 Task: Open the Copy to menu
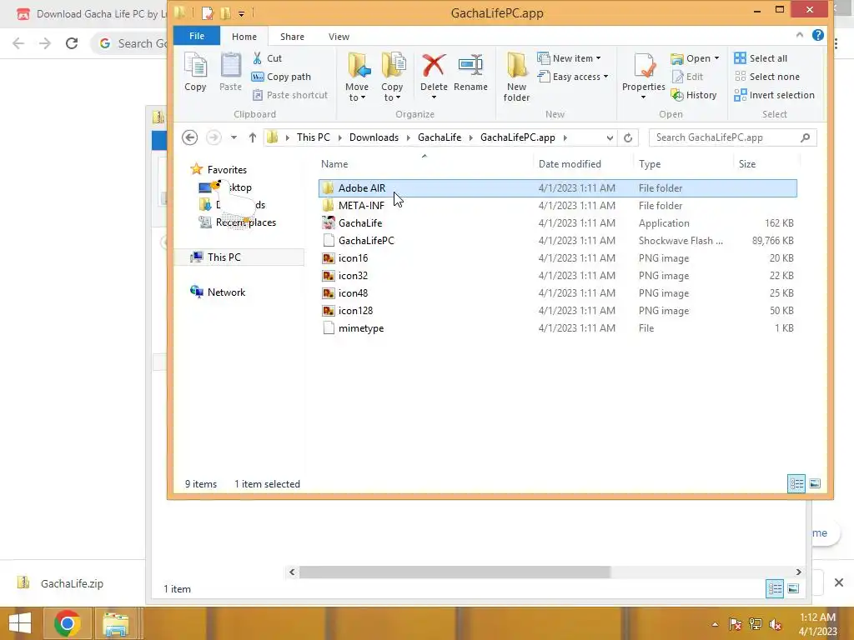click(x=392, y=77)
